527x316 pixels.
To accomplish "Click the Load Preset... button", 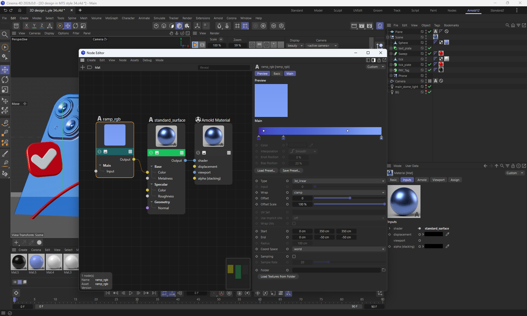I will pos(266,170).
